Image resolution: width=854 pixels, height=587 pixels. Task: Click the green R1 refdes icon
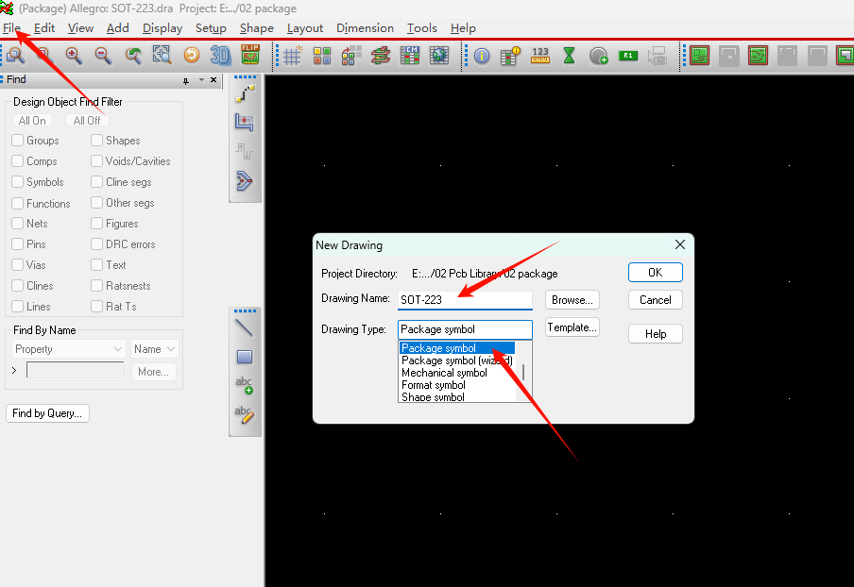628,56
